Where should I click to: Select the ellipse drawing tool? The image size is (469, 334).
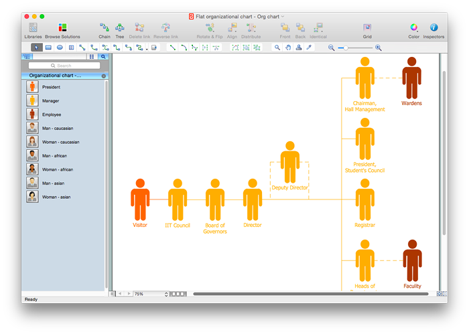coord(60,48)
